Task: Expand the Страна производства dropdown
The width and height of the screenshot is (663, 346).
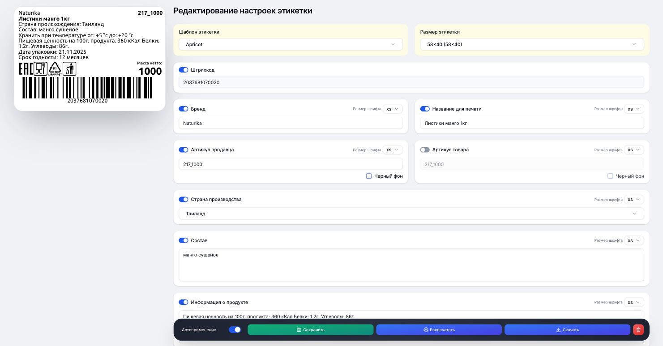Action: click(411, 214)
